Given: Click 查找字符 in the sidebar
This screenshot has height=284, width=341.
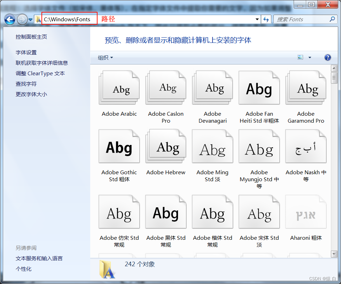Looking at the screenshot, I should [24, 84].
